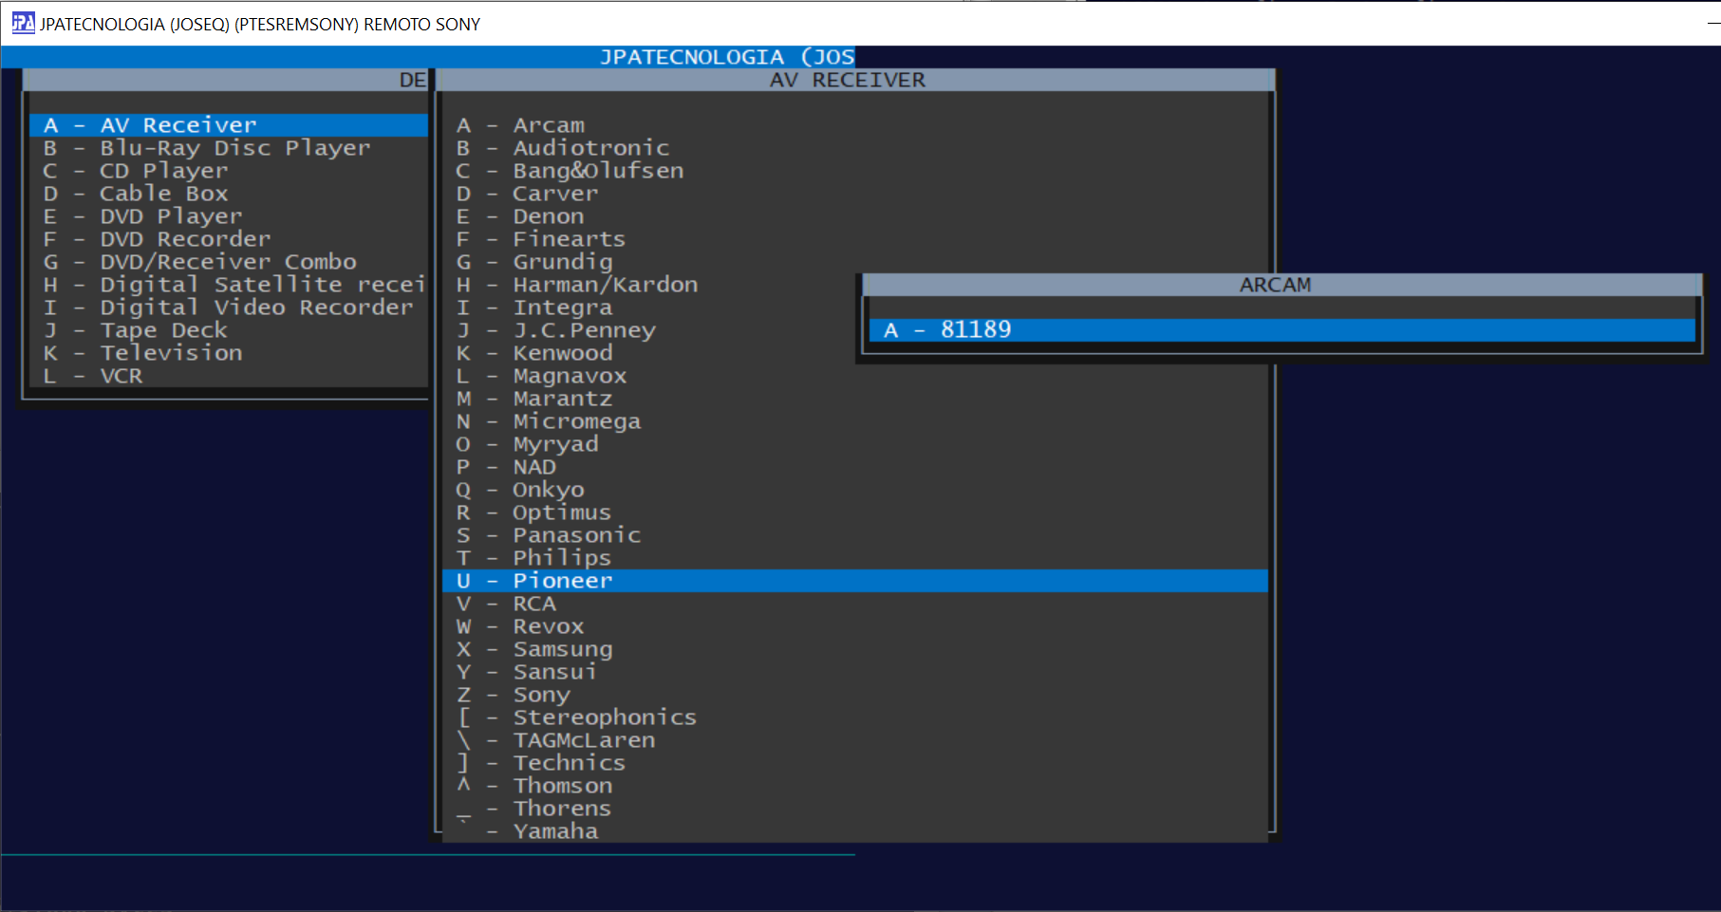The width and height of the screenshot is (1721, 912).
Task: Pick Denon from brand list
Action: [855, 216]
